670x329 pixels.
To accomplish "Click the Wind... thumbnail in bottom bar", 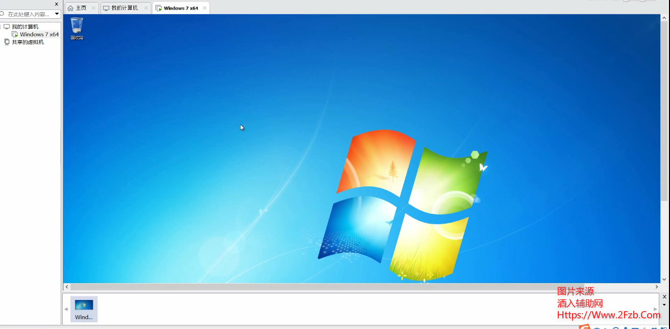I will click(84, 309).
